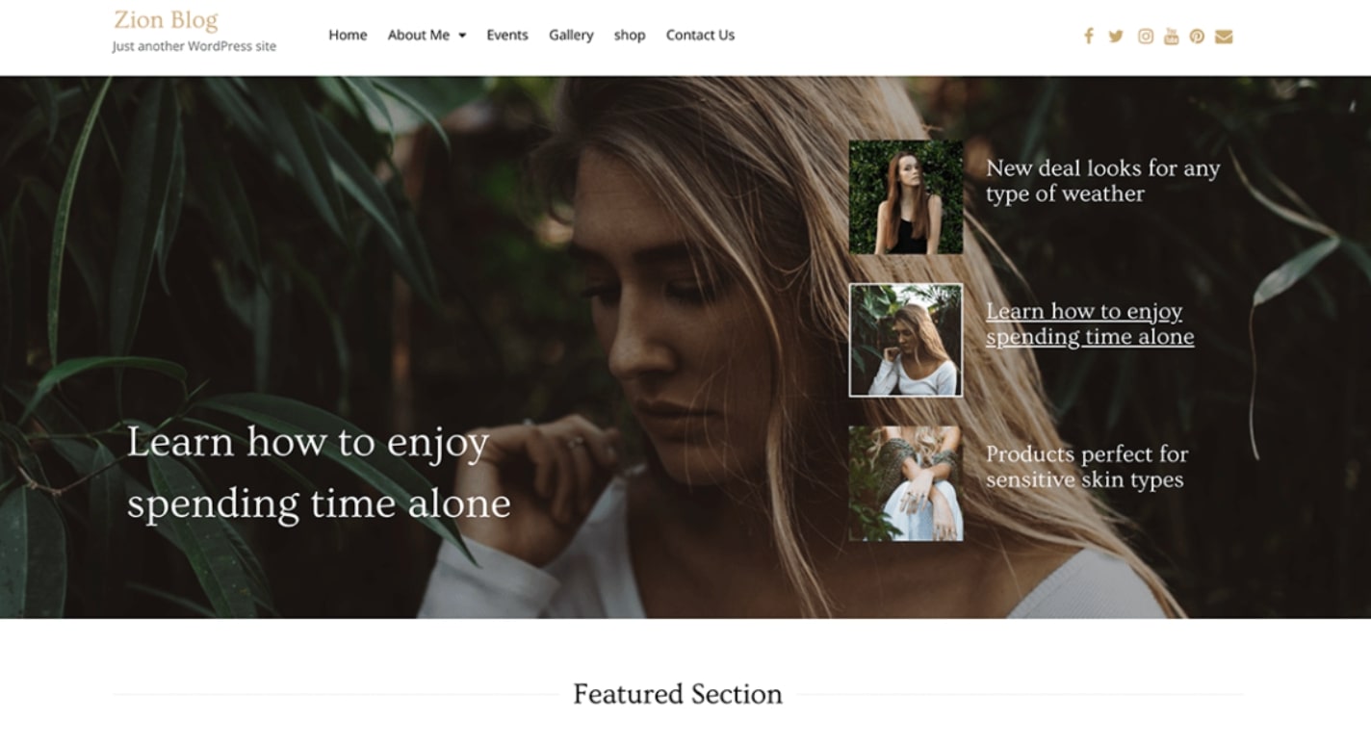
Task: Open the YouTube social icon
Action: tap(1171, 37)
